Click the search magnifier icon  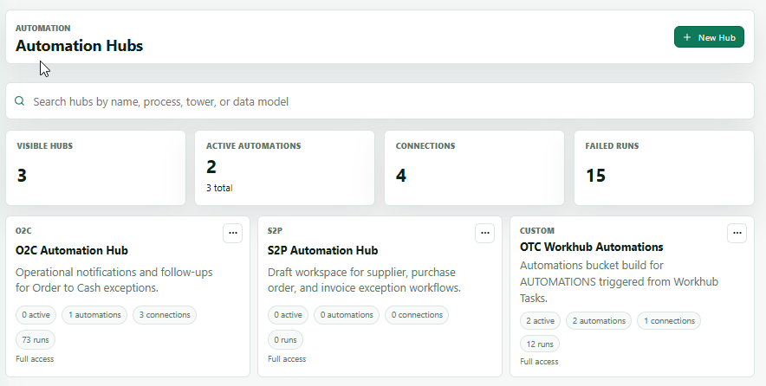[x=20, y=101]
